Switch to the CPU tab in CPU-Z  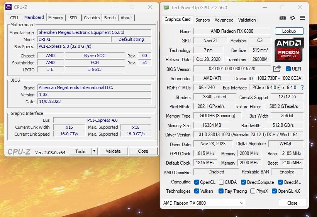14,18
